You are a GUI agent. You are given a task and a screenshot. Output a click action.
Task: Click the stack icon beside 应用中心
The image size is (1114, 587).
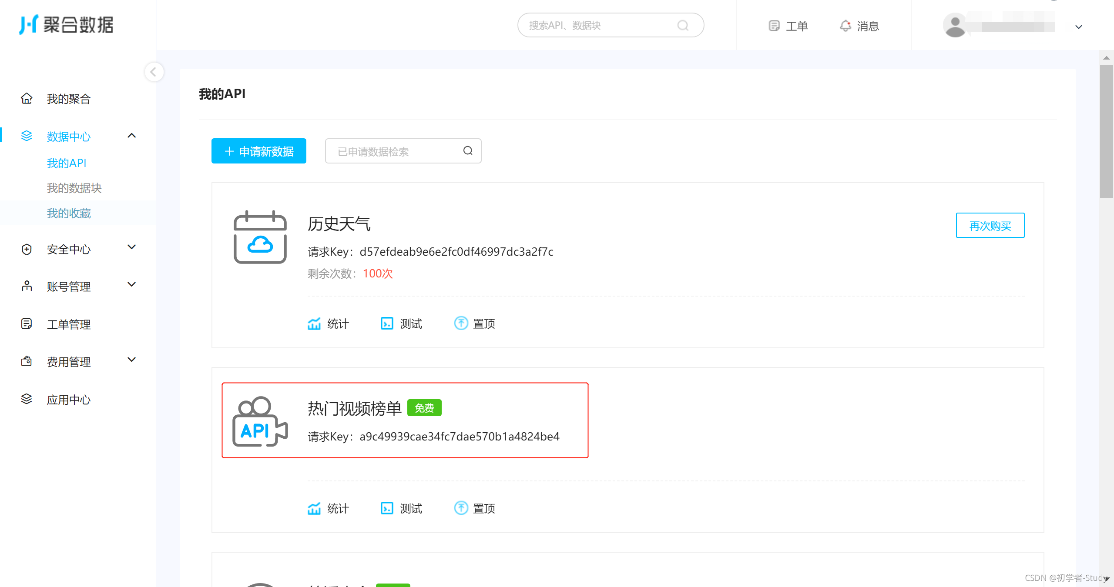[x=27, y=399]
